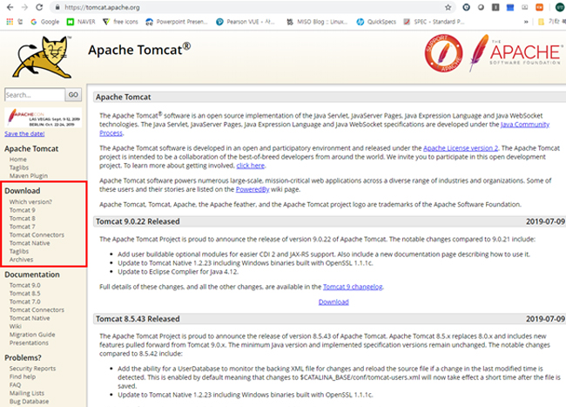The height and width of the screenshot is (407, 566).
Task: Click the padlock site info icon
Action: coord(57,7)
